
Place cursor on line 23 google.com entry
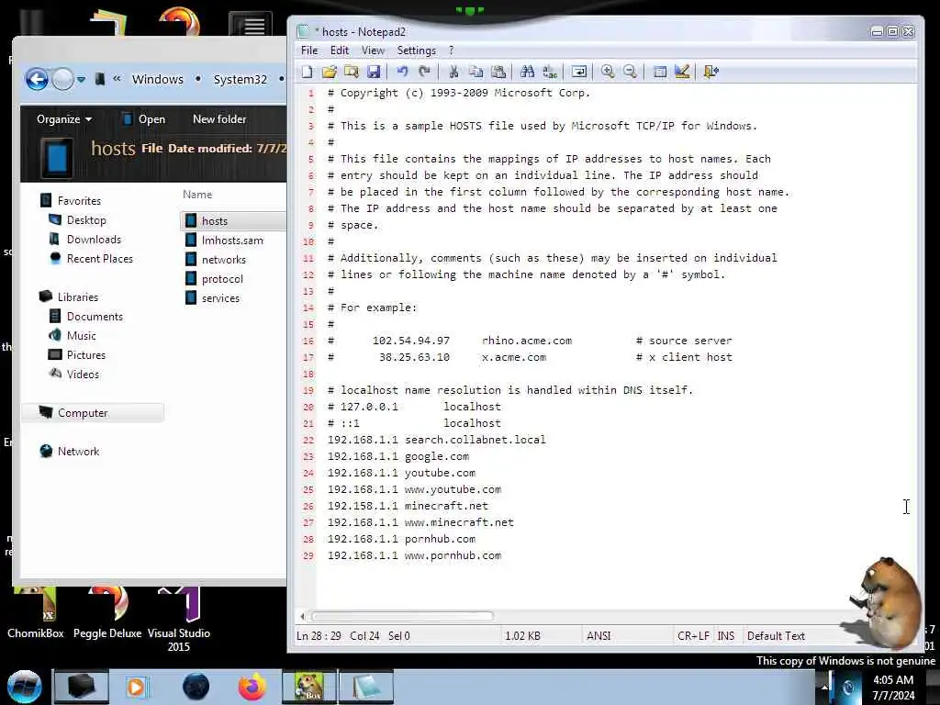coord(398,457)
